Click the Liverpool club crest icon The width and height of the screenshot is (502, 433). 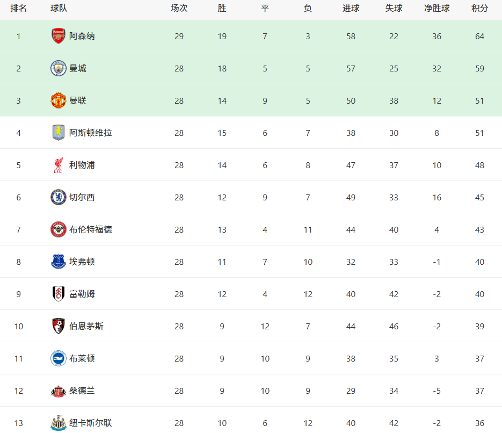(x=58, y=165)
